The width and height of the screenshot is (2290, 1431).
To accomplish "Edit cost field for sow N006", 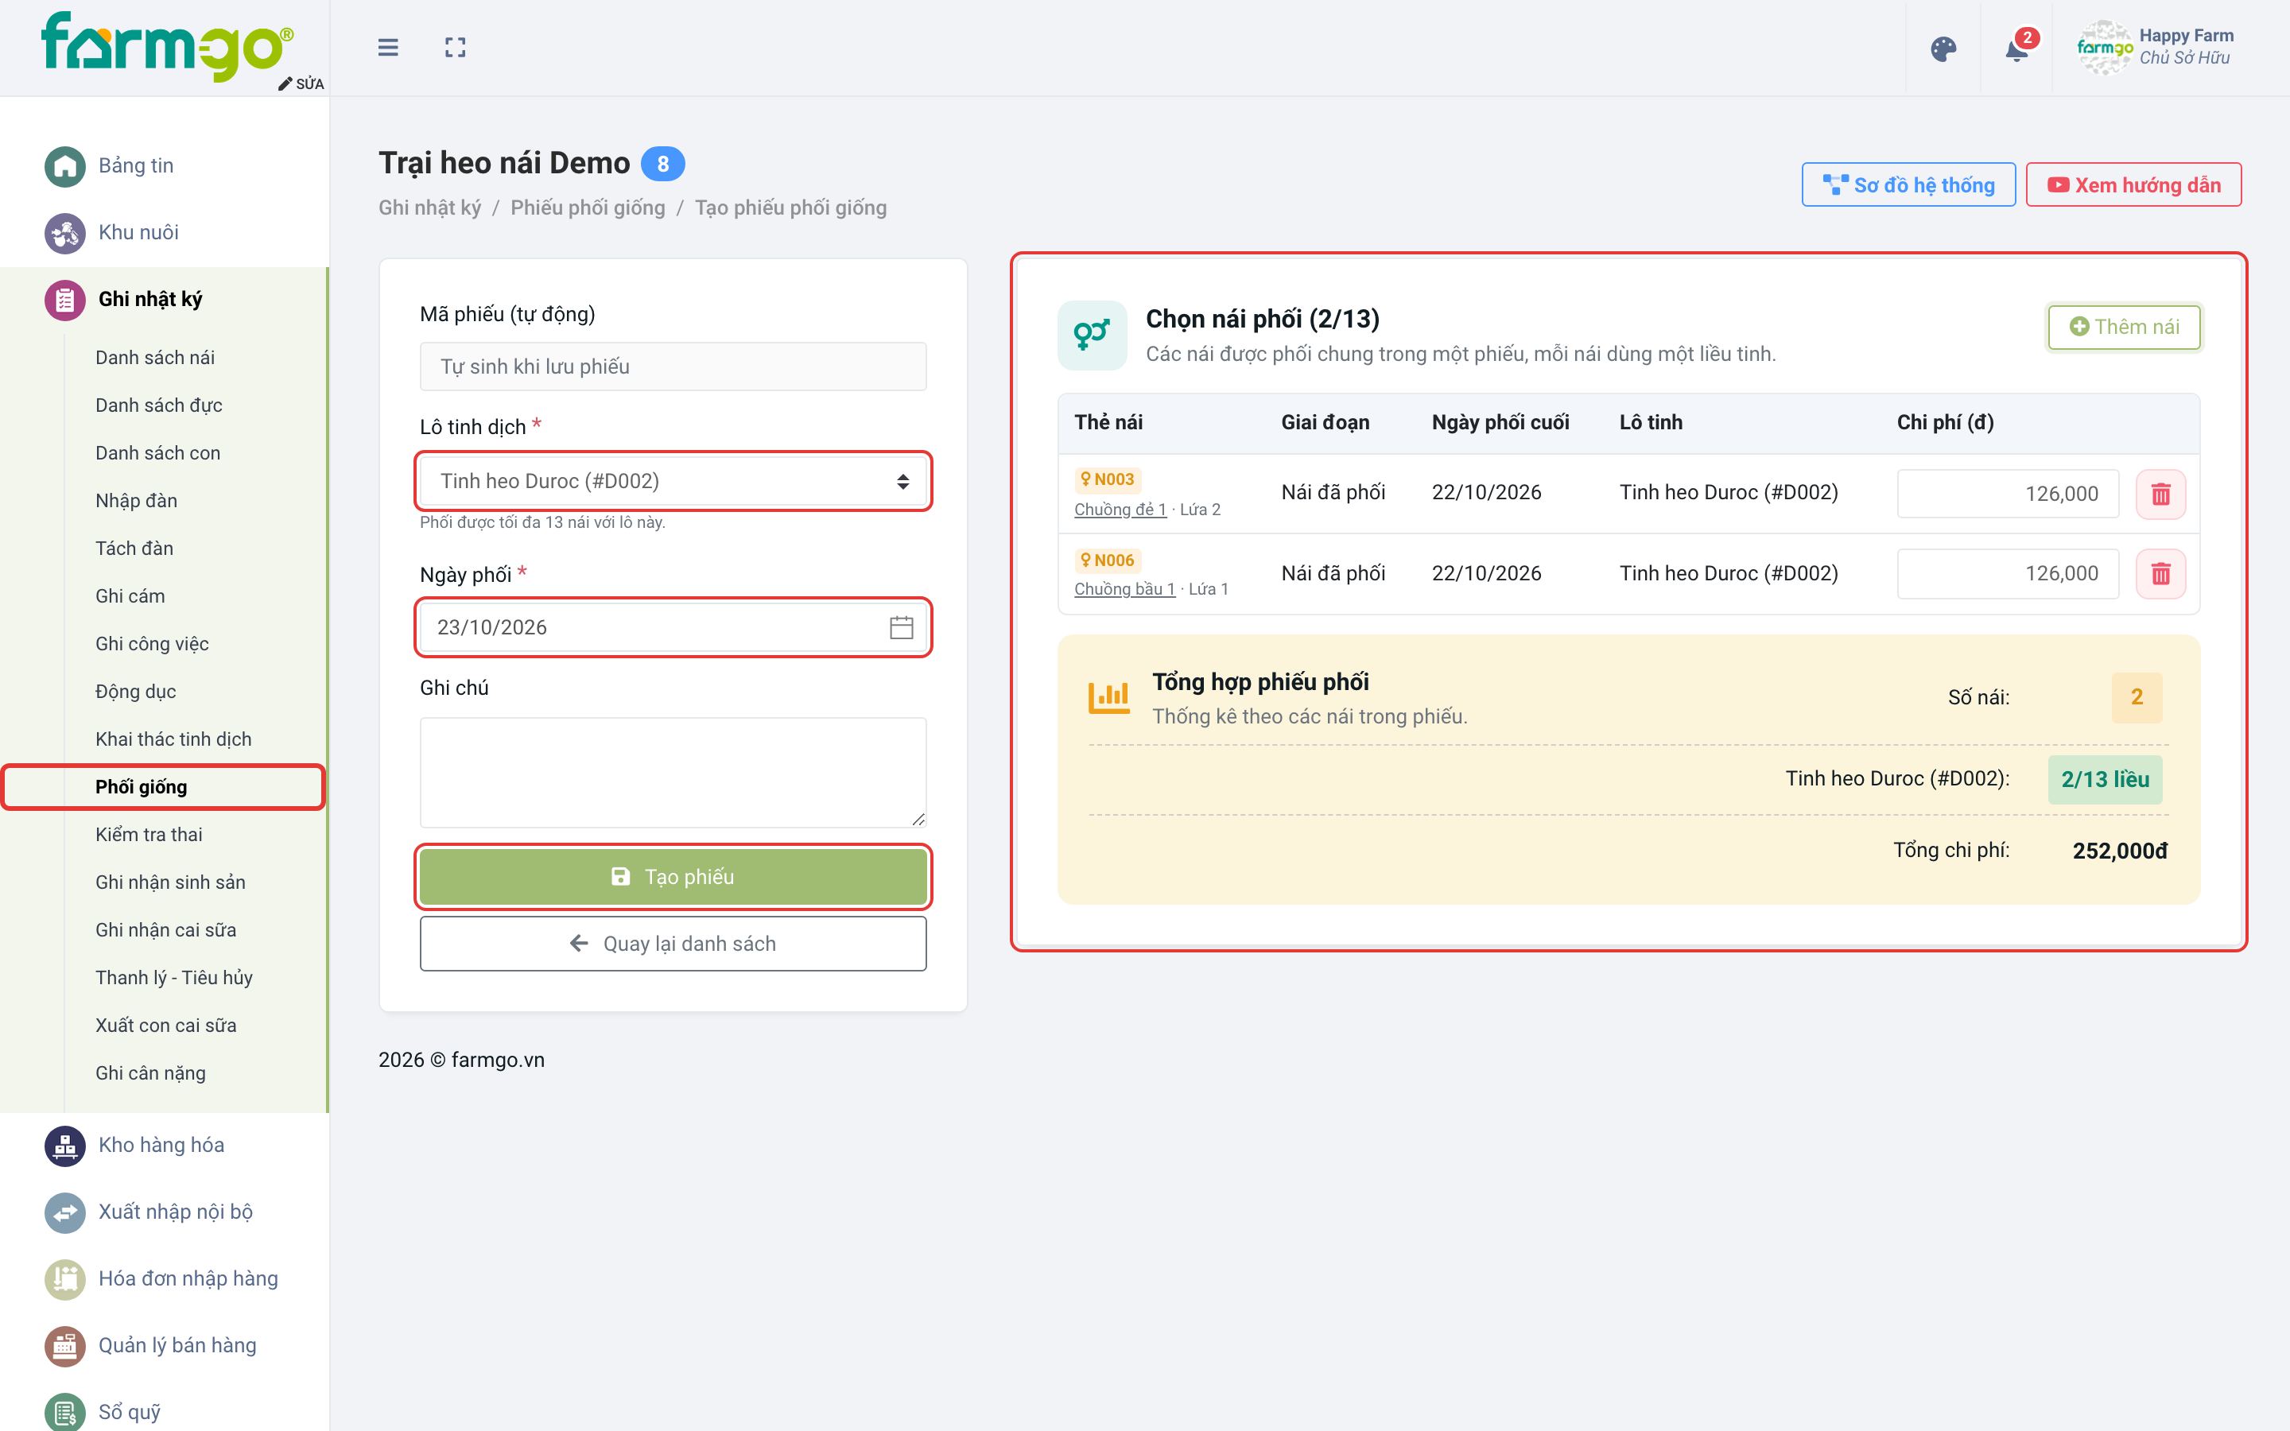I will point(2007,573).
